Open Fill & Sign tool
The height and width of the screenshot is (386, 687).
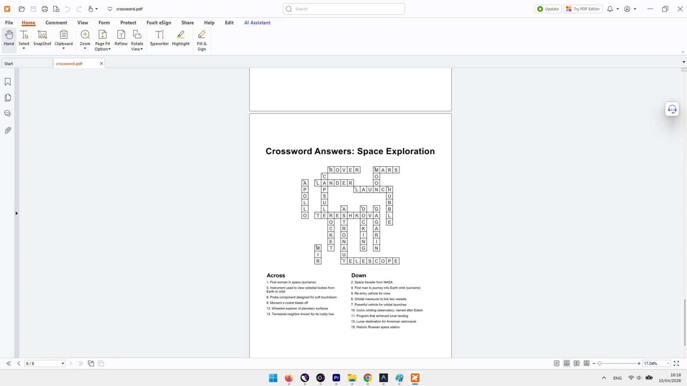[202, 39]
